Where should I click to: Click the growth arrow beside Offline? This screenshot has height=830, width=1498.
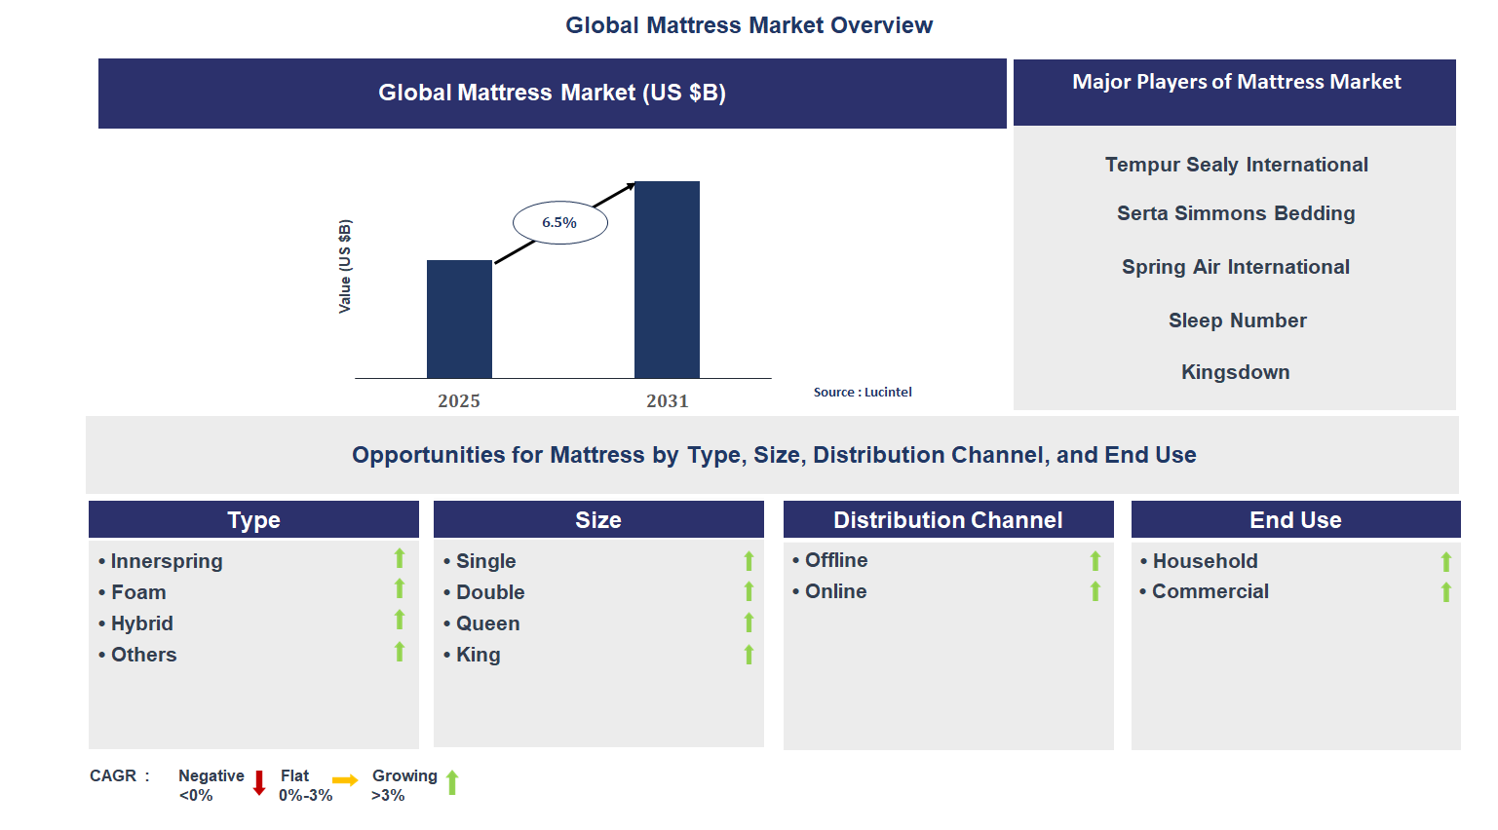point(1095,559)
